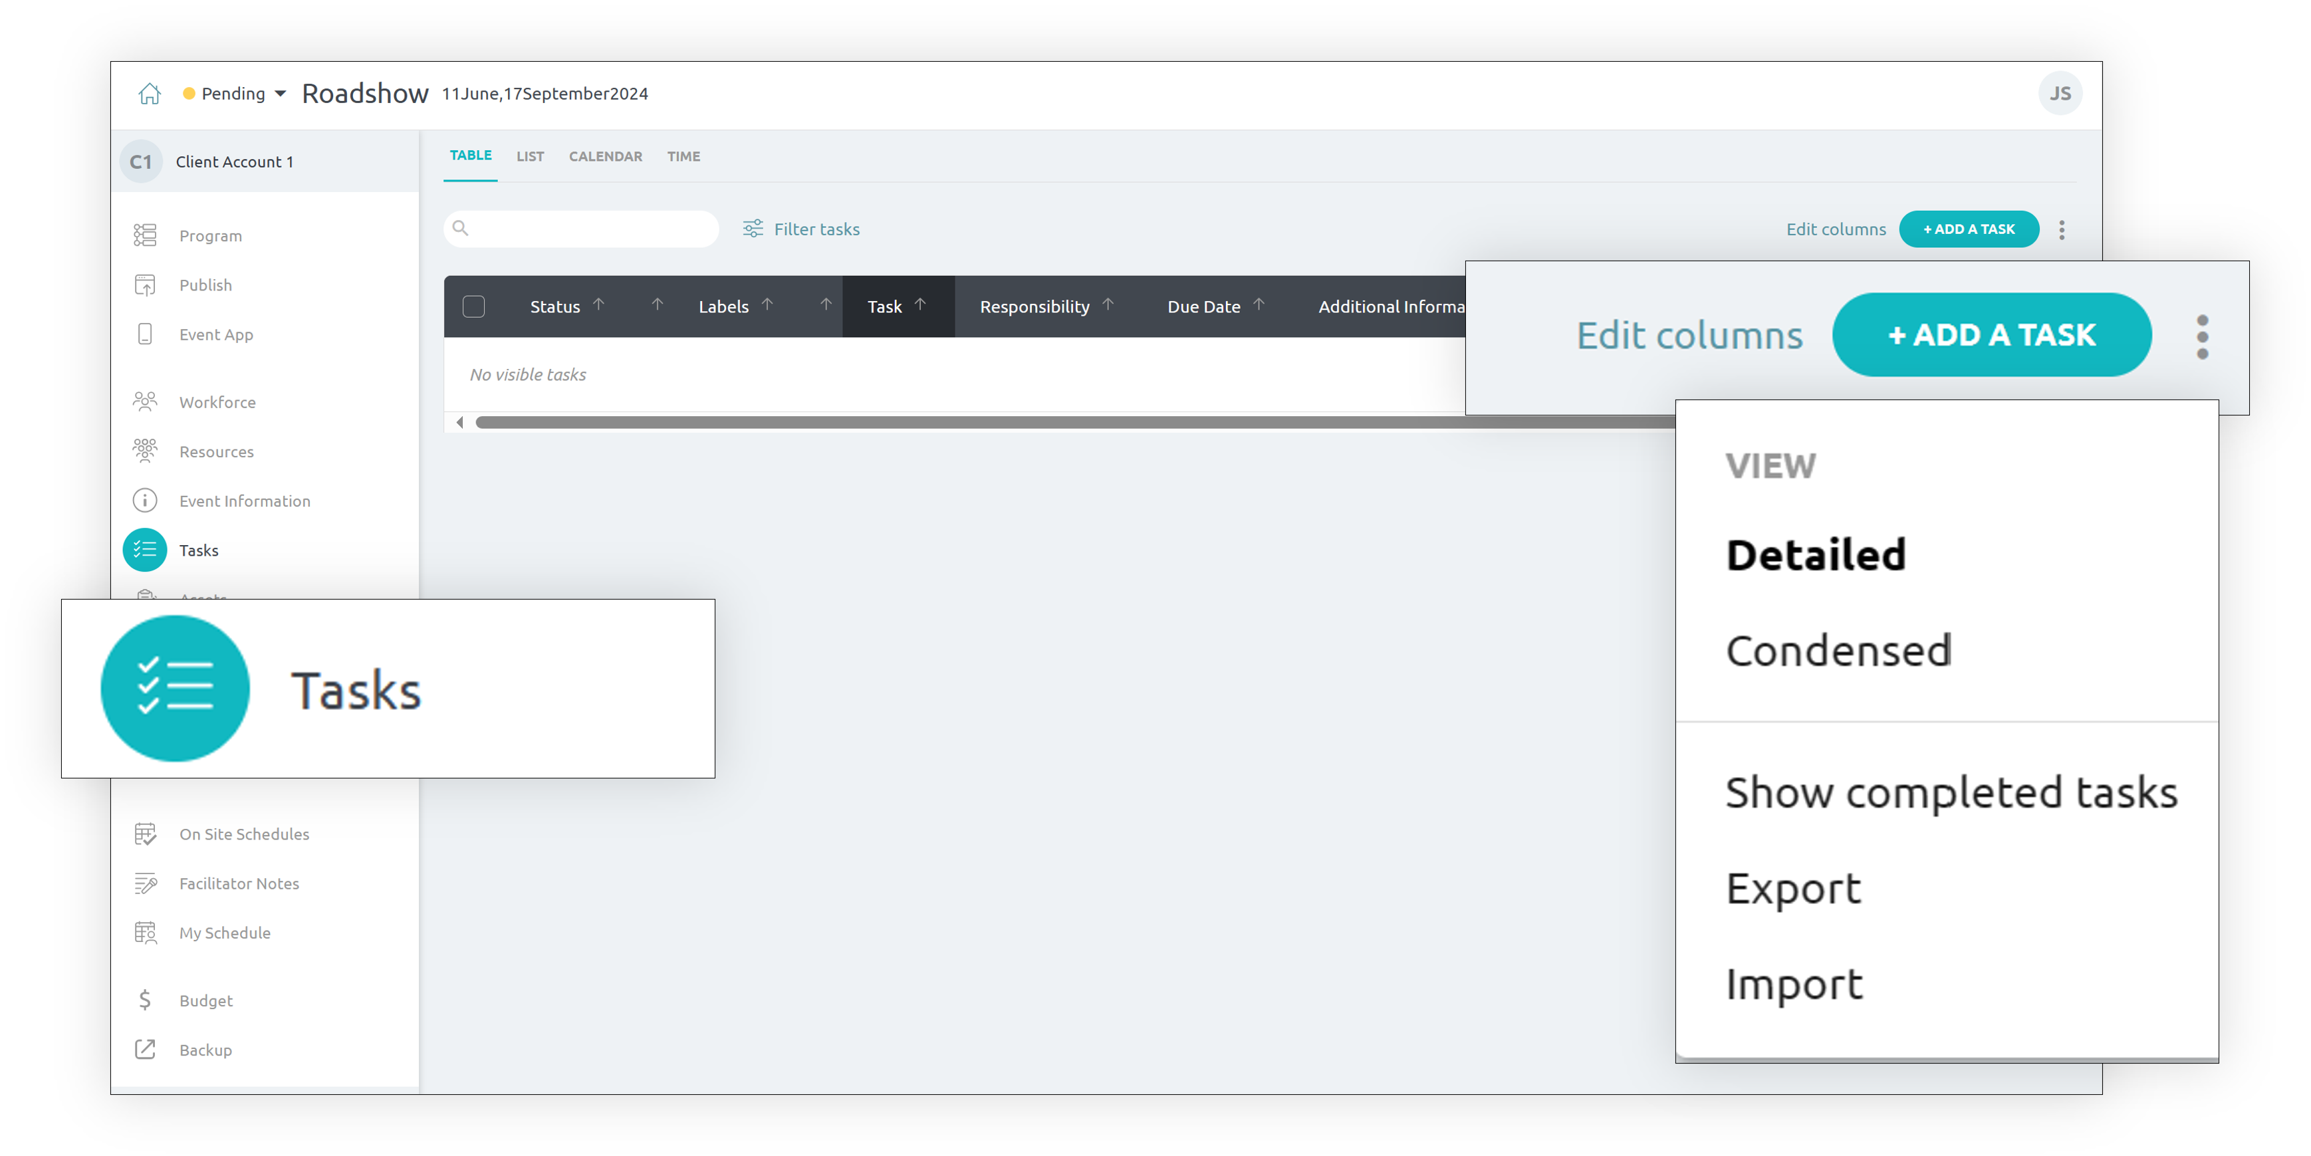Open On Site Schedules
The width and height of the screenshot is (2311, 1156).
coord(244,834)
